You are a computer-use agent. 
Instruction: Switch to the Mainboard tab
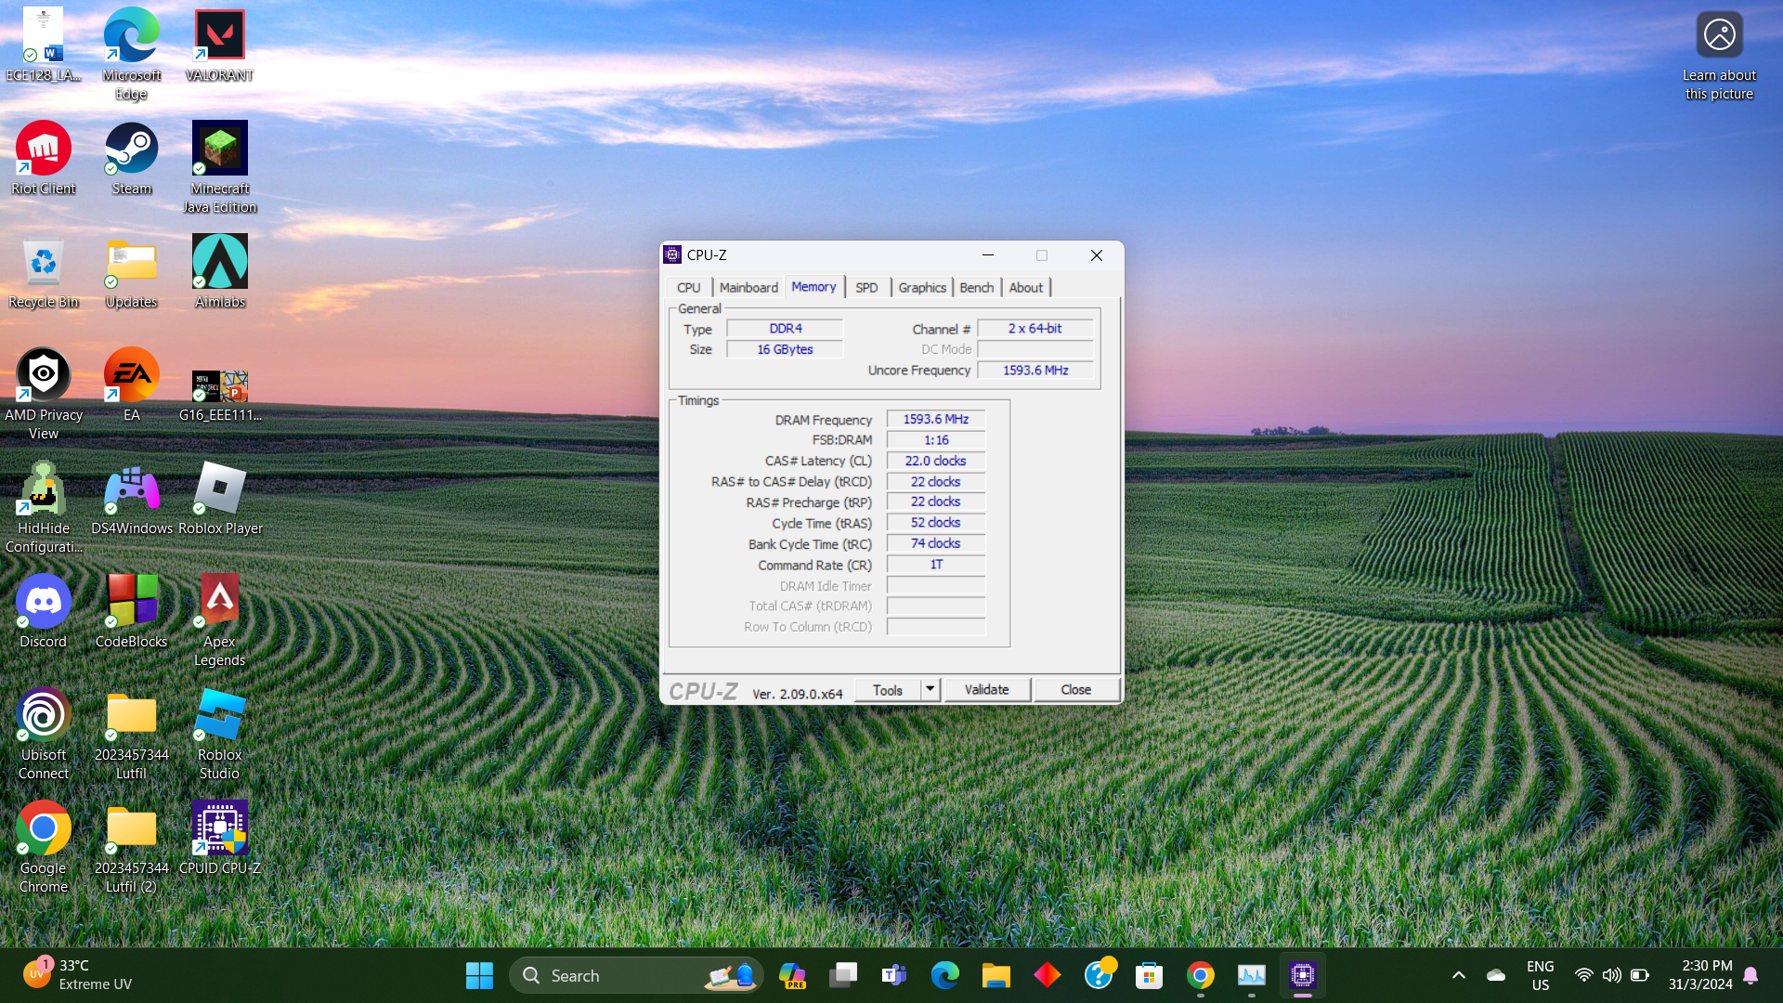tap(748, 288)
